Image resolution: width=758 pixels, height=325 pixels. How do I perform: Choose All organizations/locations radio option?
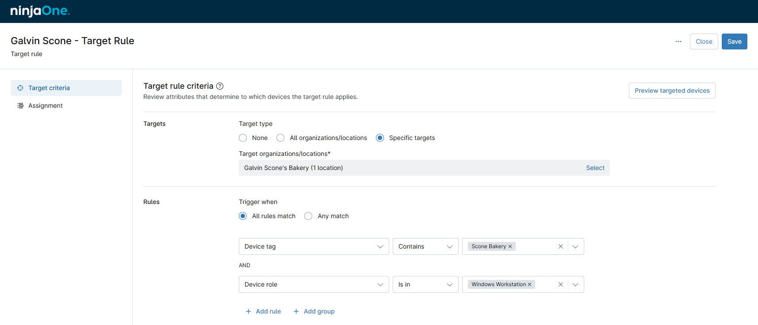pyautogui.click(x=280, y=138)
